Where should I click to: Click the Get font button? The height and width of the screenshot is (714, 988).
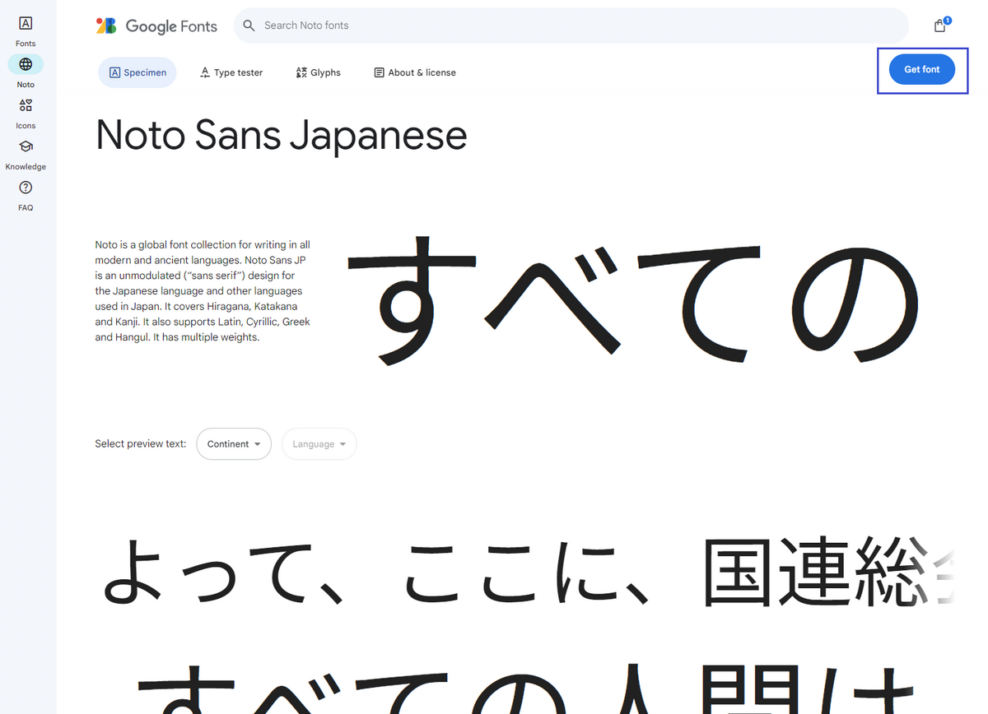coord(922,70)
